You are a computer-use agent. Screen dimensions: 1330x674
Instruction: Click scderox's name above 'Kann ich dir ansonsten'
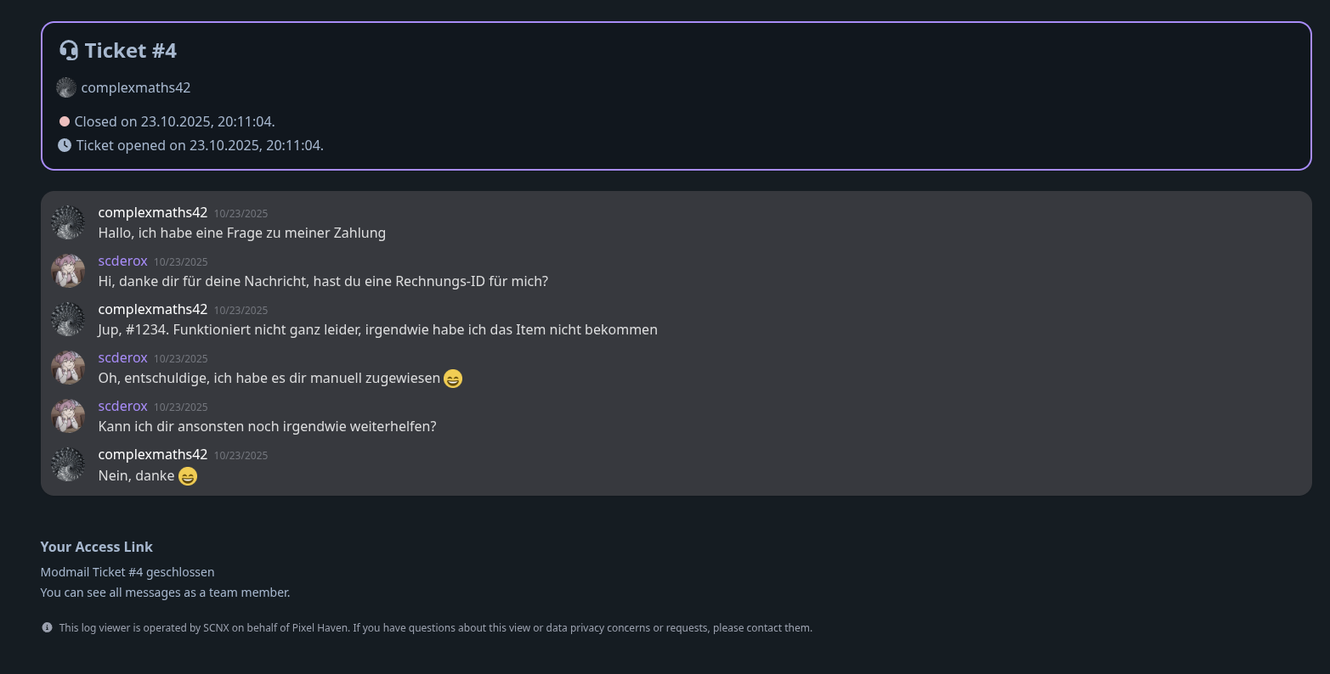(122, 406)
